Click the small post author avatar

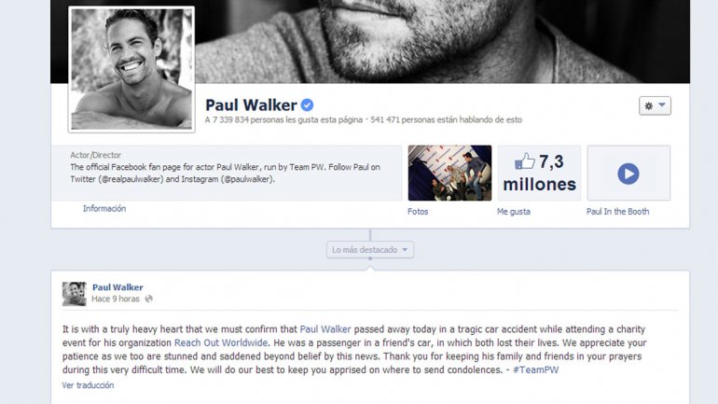(x=75, y=294)
